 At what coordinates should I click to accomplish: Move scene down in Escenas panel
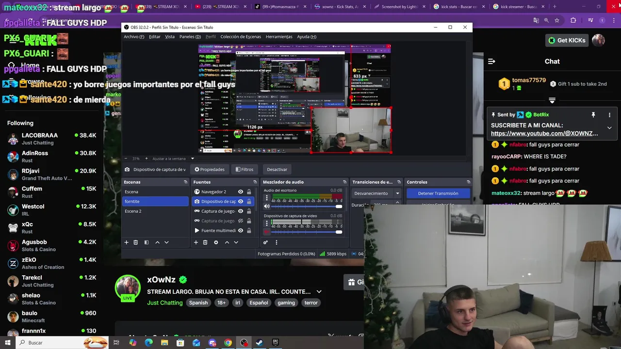pos(166,242)
